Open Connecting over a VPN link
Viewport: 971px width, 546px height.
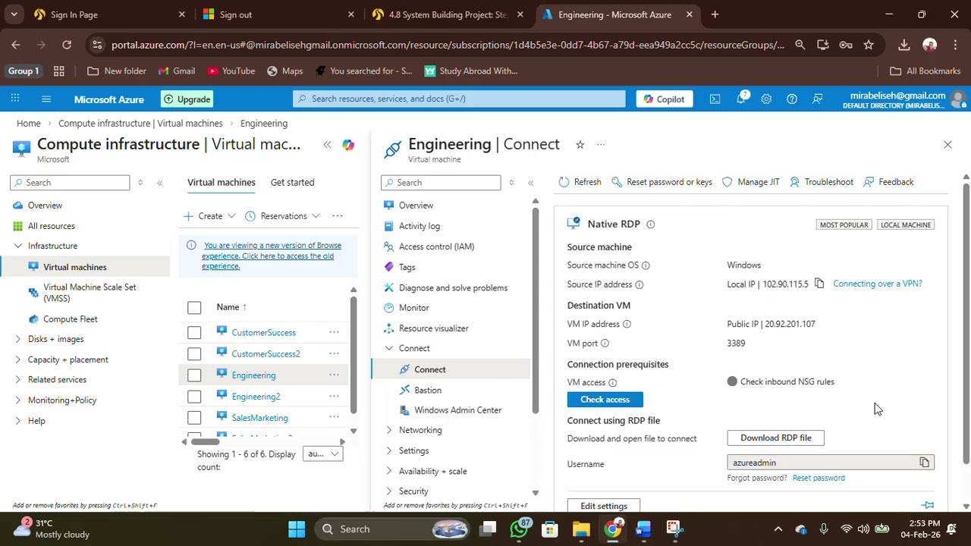(878, 284)
